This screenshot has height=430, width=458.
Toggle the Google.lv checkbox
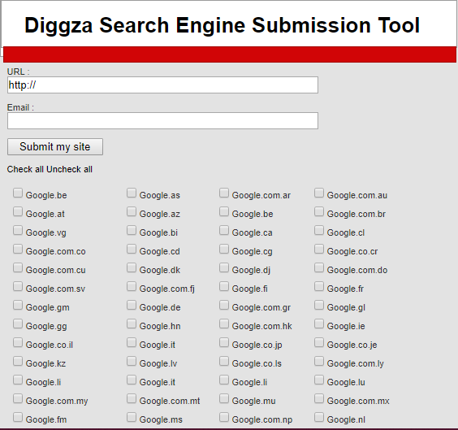132,361
